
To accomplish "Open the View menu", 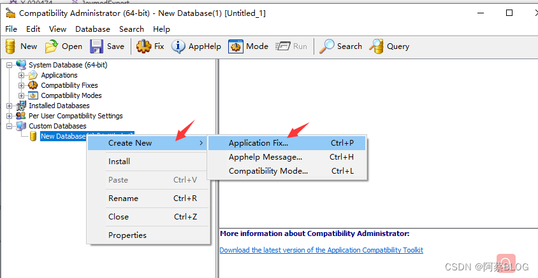I will (x=57, y=29).
